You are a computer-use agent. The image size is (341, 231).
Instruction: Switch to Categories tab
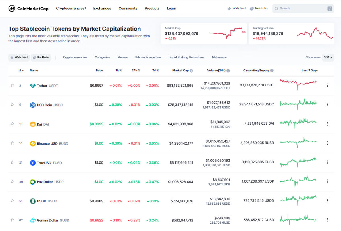(102, 57)
